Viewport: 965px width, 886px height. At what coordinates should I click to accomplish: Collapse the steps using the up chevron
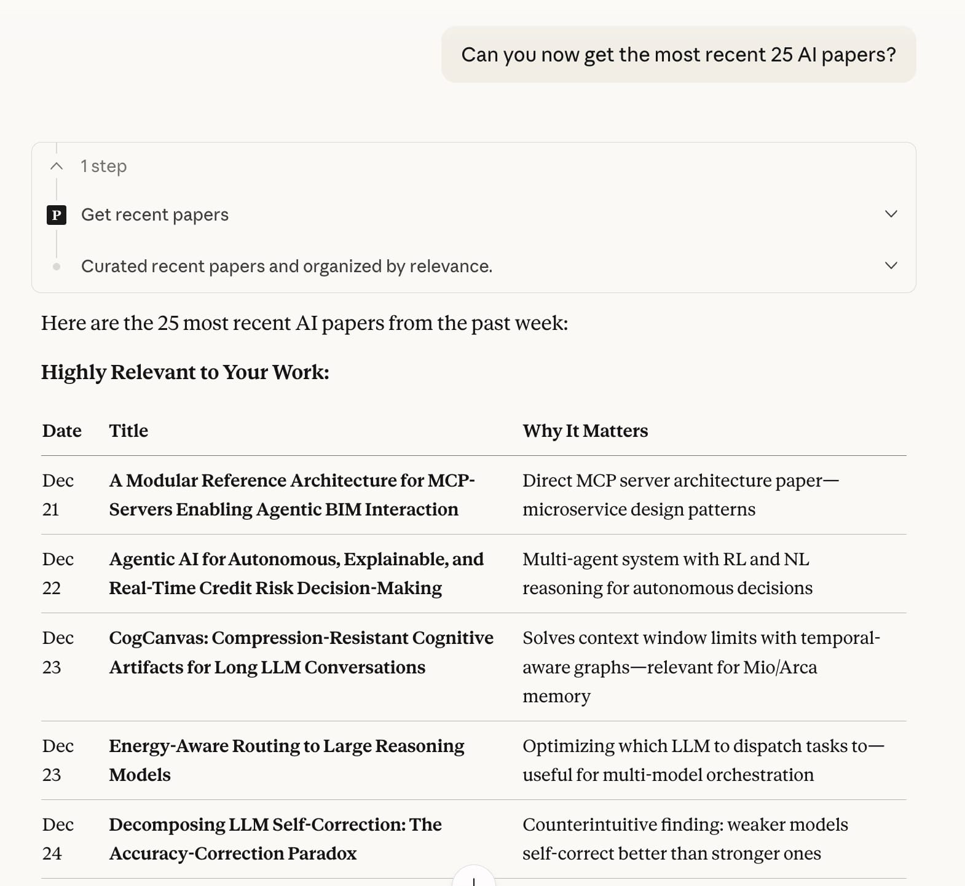57,166
